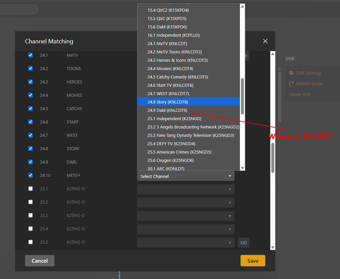Pick 24.2 MeTV Toons (KNLCDT2)
This screenshot has height=279, width=340.
[x=189, y=52]
